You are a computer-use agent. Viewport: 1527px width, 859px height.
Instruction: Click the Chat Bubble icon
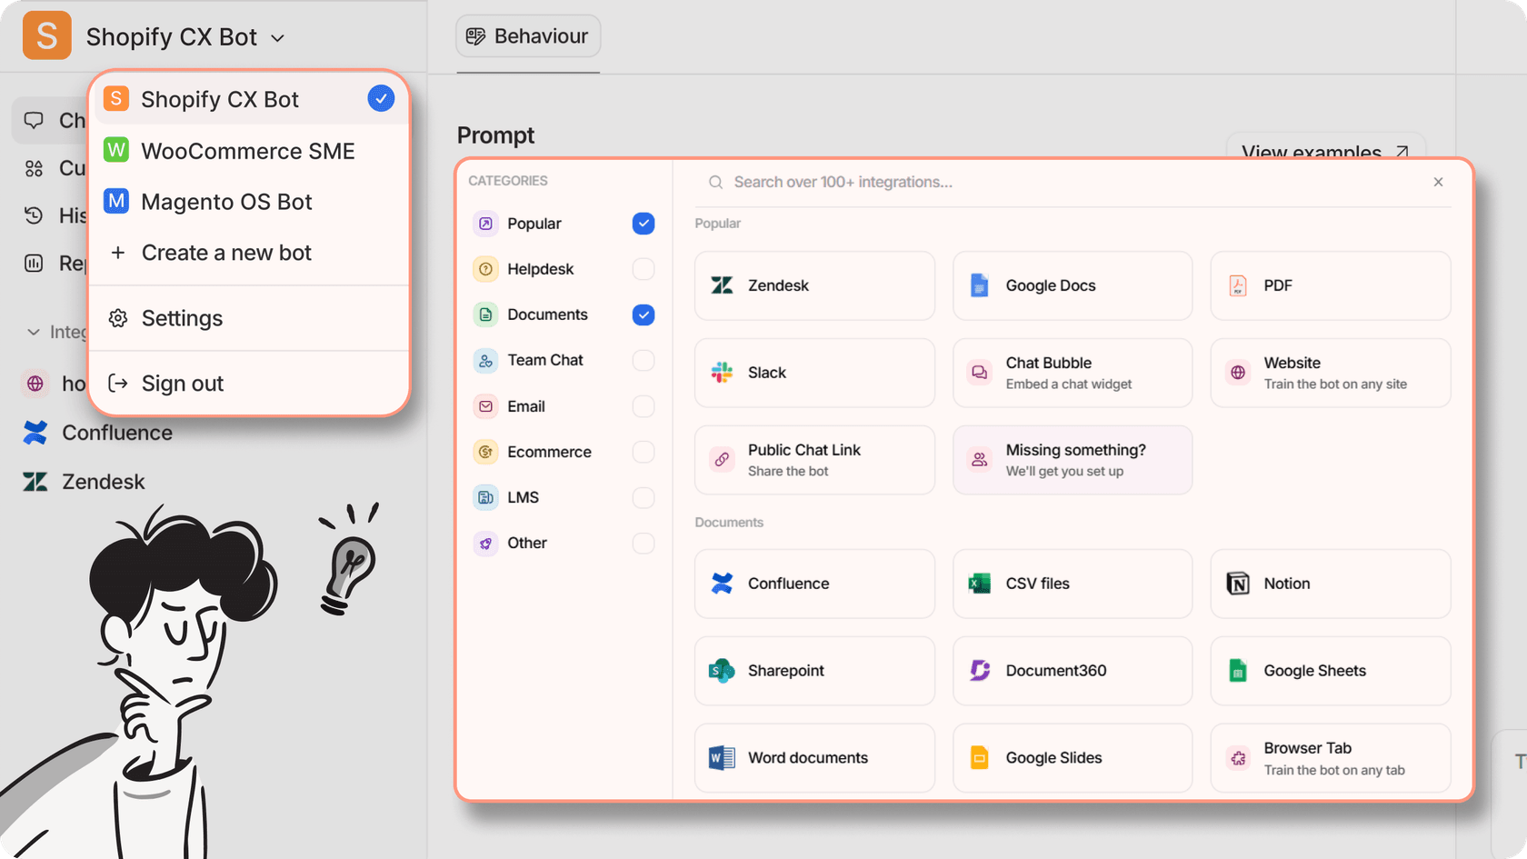[980, 373]
